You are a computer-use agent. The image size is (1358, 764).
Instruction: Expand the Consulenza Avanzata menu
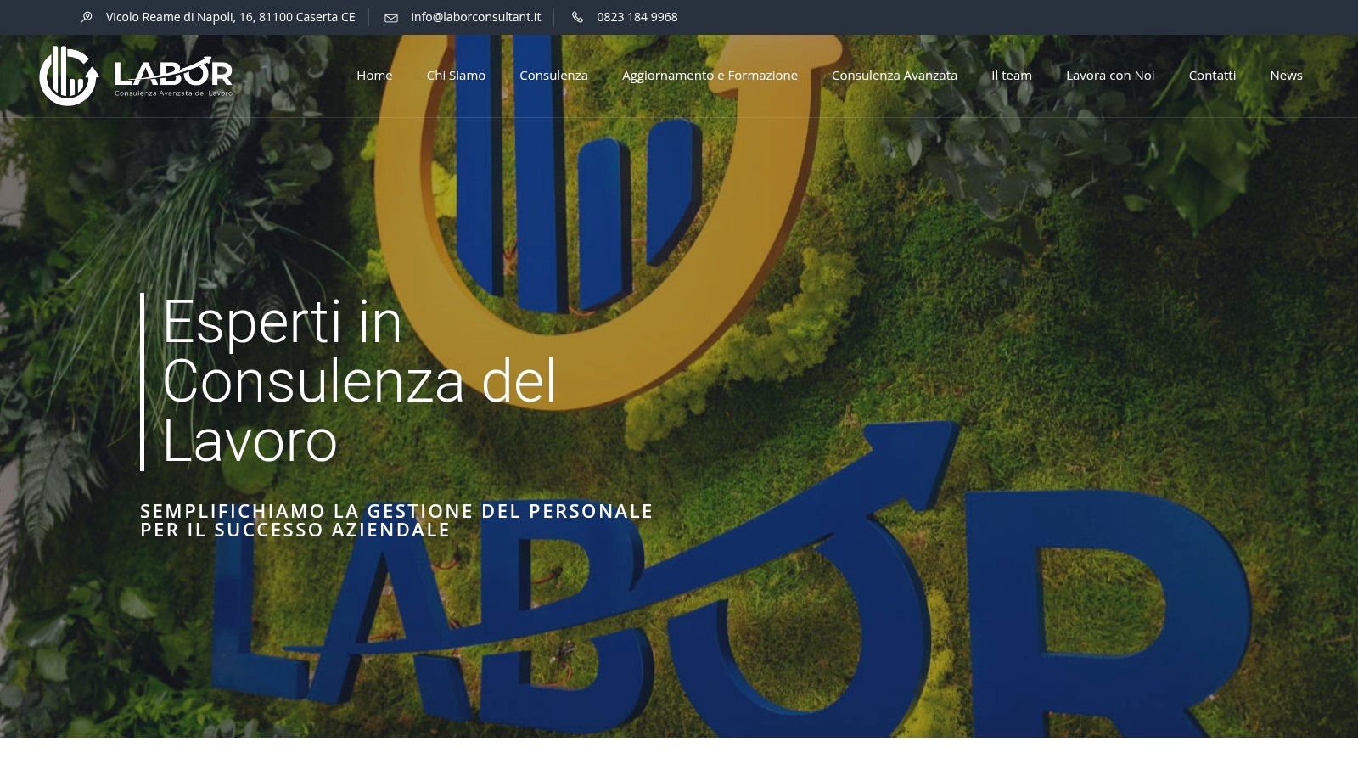895,76
